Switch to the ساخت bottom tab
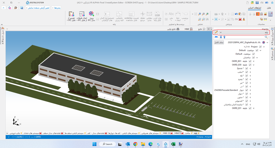This screenshot has height=148, width=275. pos(187,133)
